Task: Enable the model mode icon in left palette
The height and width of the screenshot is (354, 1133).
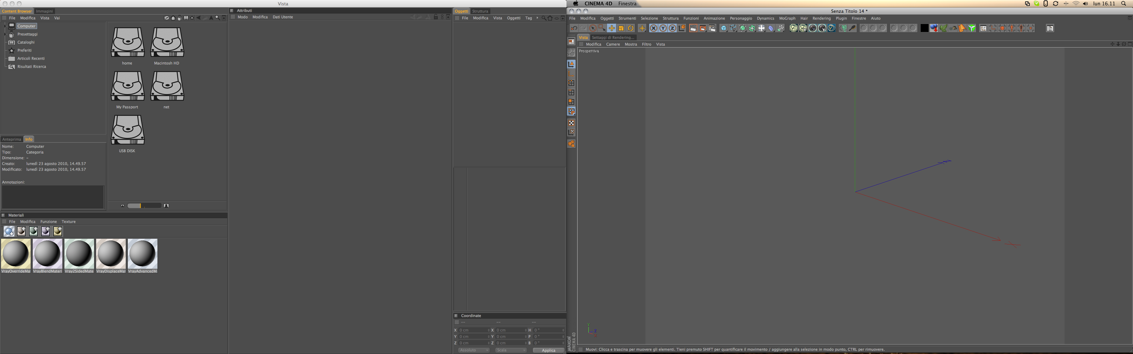Action: pos(571,64)
